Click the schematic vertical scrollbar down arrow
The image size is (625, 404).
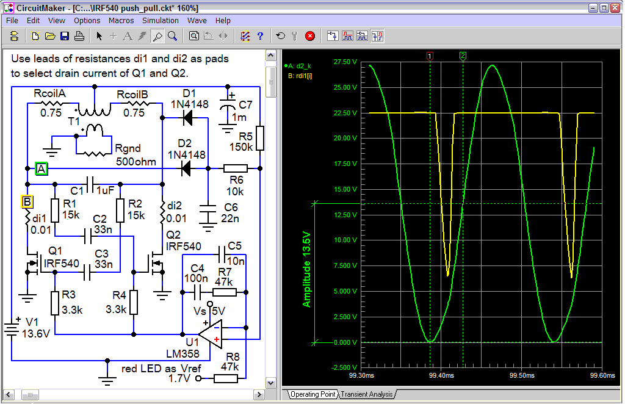[x=270, y=383]
